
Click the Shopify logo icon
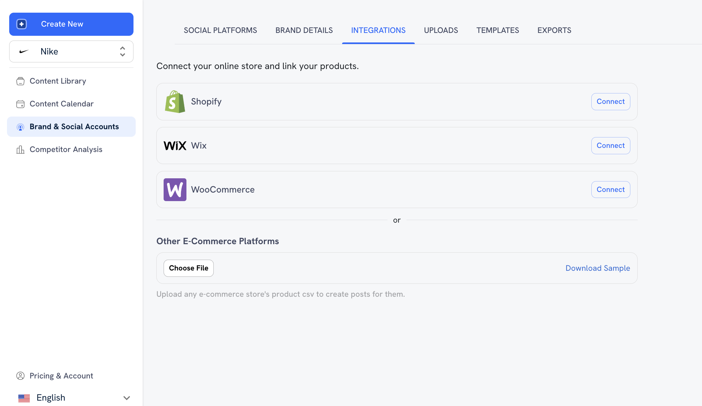point(175,101)
